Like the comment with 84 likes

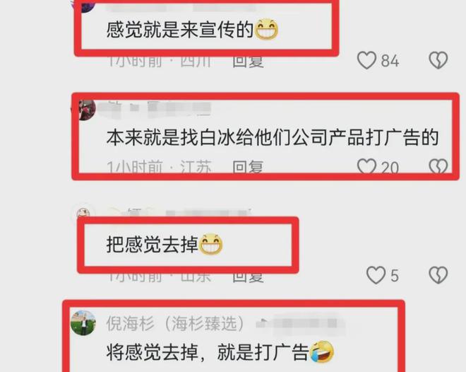pyautogui.click(x=366, y=60)
